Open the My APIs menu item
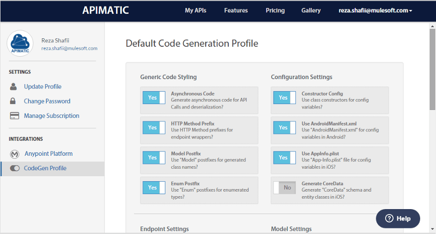436x234 pixels. 195,10
